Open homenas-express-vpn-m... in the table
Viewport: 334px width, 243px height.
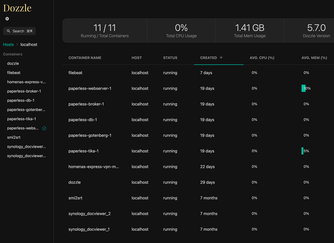tap(94, 167)
